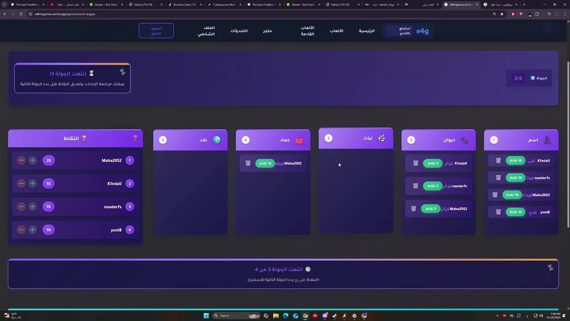The image size is (570, 321).
Task: Click the 10 نقاط badge for K1nda0's غنى
Action: (516, 160)
